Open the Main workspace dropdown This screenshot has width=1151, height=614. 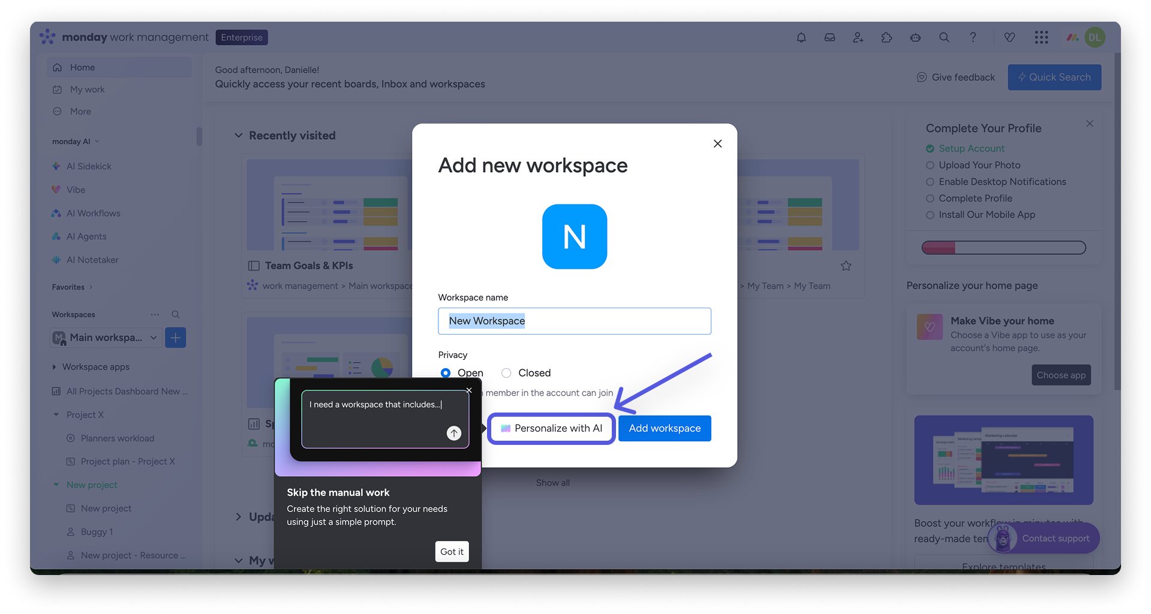click(x=106, y=338)
